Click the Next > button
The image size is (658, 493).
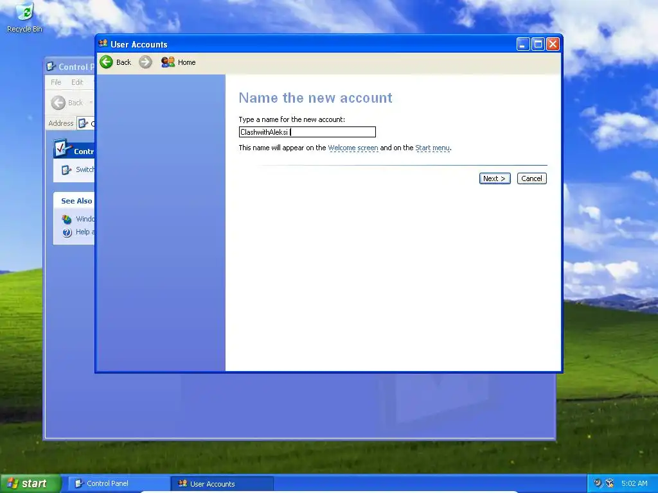tap(495, 178)
